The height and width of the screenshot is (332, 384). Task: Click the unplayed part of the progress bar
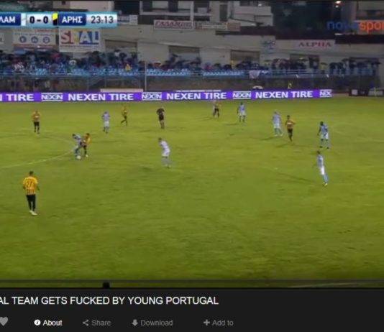(x=245, y=285)
